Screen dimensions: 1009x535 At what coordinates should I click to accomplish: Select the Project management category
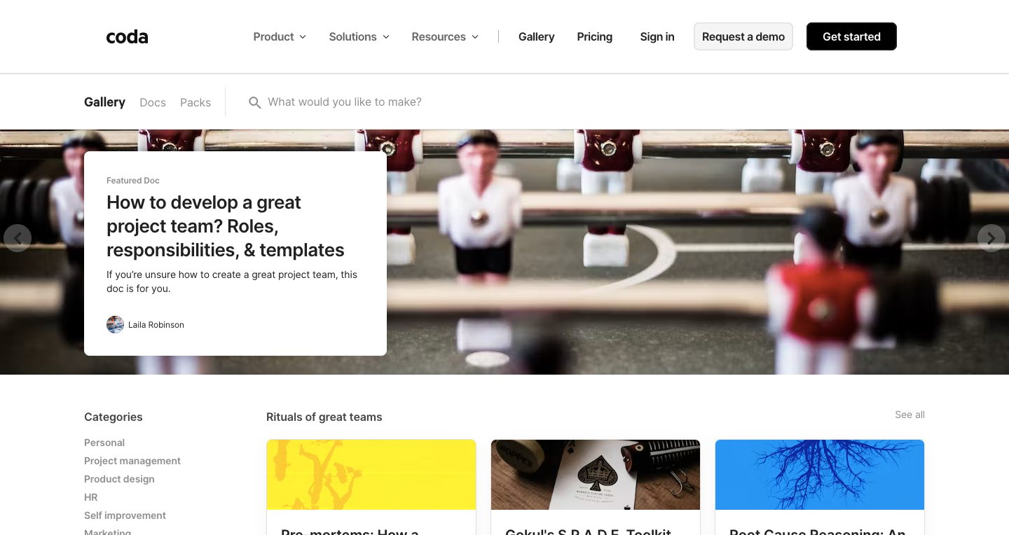[x=132, y=461]
